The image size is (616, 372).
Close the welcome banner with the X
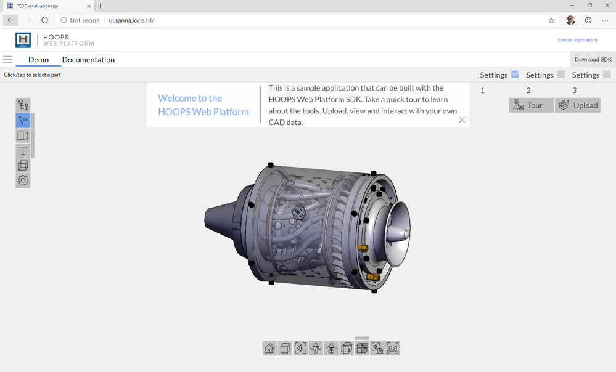(462, 120)
